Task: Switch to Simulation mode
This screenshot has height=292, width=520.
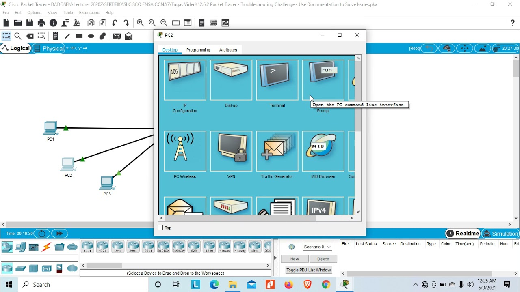Action: 500,234
